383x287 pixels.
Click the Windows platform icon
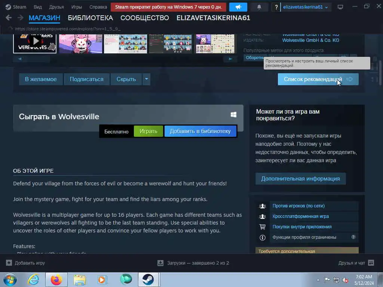click(x=233, y=114)
